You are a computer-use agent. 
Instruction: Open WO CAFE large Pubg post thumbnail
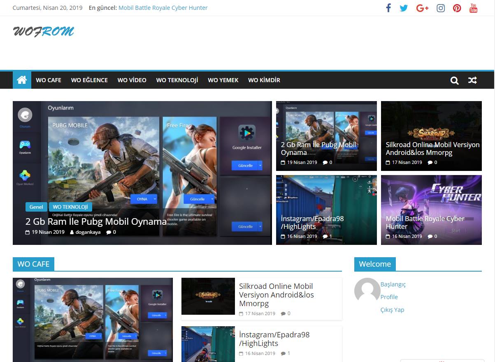(93, 320)
